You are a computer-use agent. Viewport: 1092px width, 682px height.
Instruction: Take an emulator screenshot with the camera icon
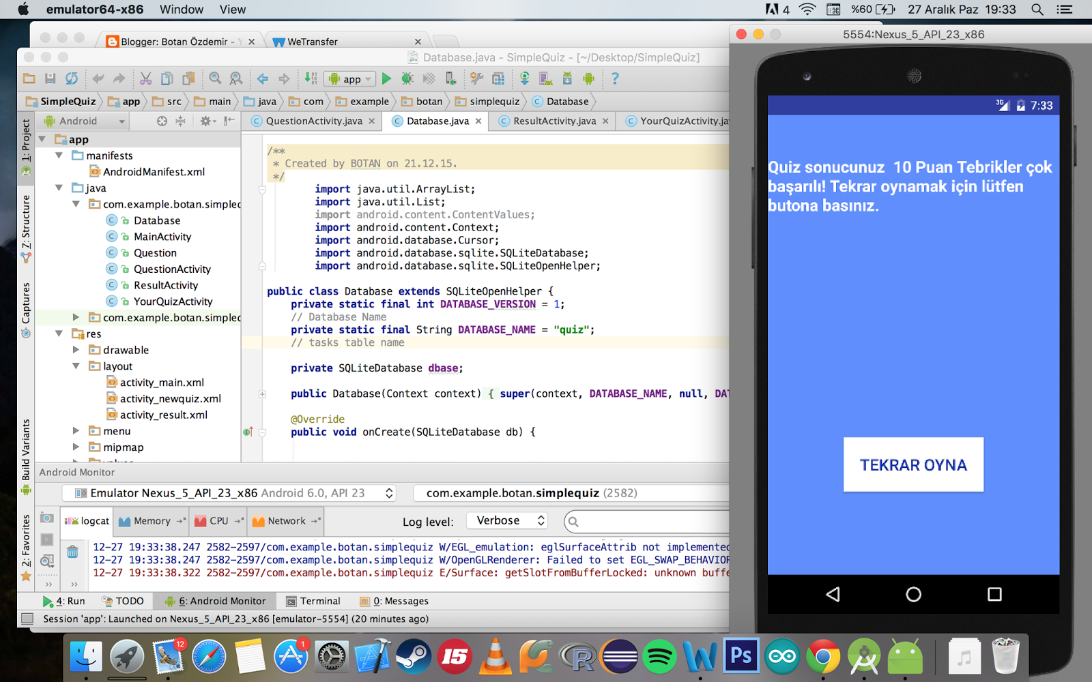coord(46,518)
